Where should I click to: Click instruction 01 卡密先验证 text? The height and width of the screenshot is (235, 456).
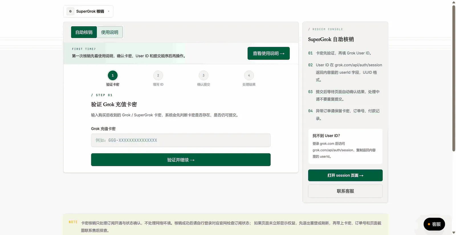tap(344, 53)
